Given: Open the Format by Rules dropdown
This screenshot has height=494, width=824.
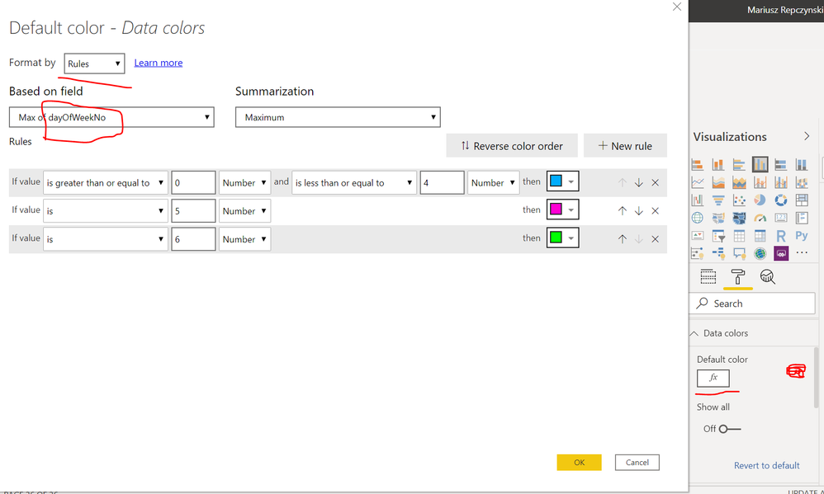Looking at the screenshot, I should (94, 64).
